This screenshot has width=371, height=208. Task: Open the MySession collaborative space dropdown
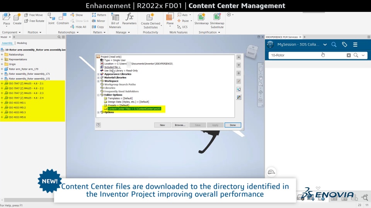[325, 45]
